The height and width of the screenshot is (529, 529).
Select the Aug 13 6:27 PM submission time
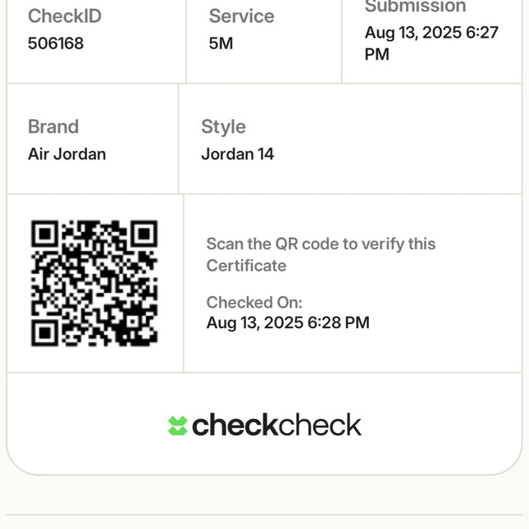click(x=431, y=43)
